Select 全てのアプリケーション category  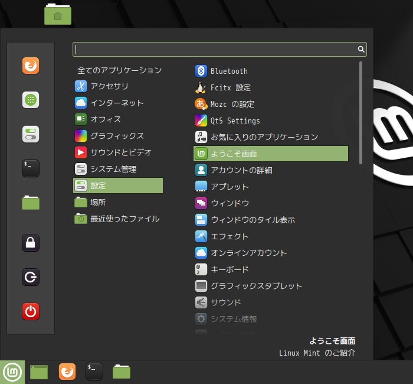pos(118,70)
